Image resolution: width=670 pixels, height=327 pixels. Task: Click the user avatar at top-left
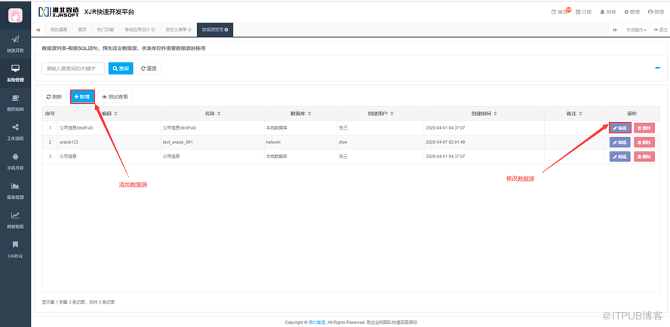click(15, 14)
